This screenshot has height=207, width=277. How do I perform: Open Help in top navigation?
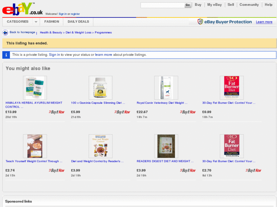click(x=269, y=5)
